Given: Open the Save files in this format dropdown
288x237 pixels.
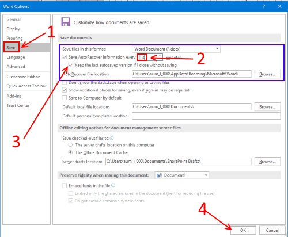Looking at the screenshot, I should click(176, 49).
